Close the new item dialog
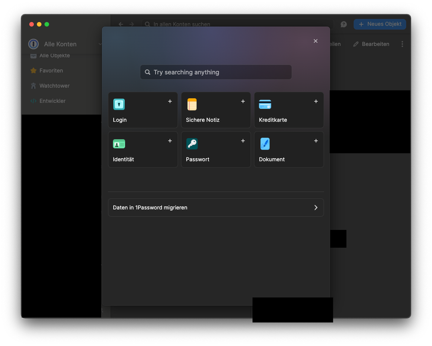 coord(316,41)
